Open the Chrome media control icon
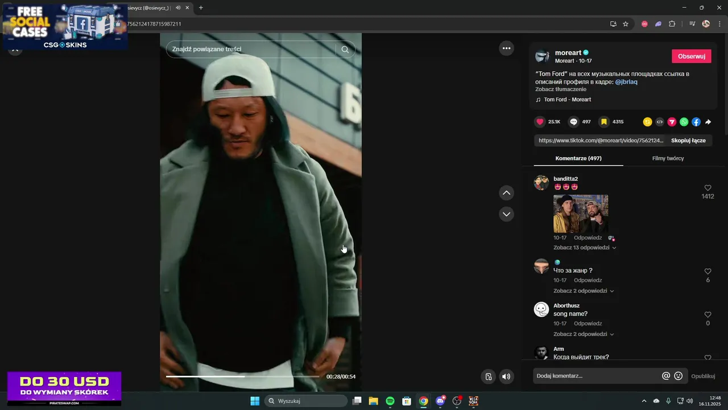 click(692, 24)
